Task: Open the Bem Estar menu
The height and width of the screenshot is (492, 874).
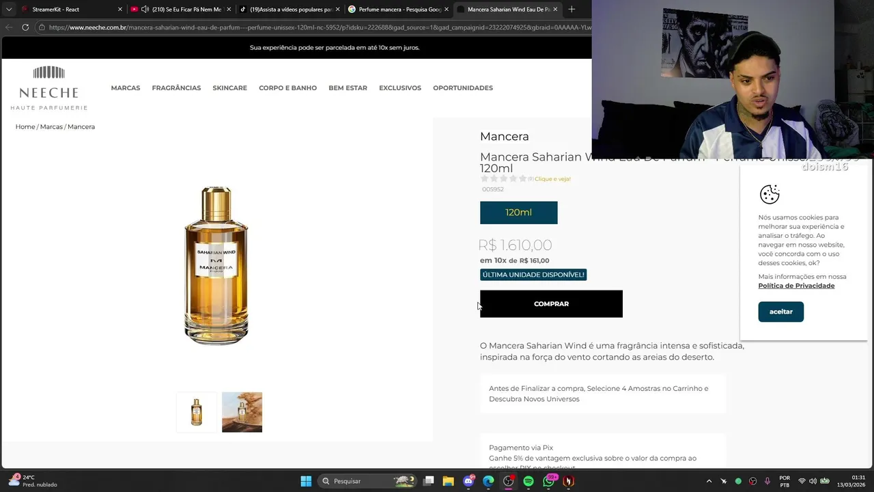Action: [x=348, y=88]
